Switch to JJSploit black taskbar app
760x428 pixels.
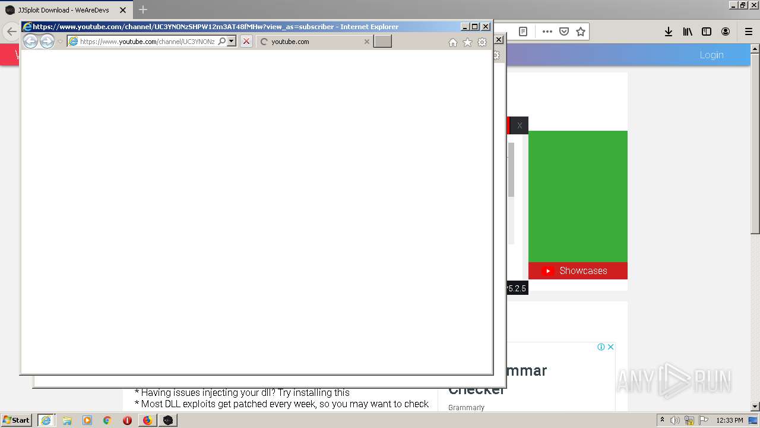click(x=168, y=420)
